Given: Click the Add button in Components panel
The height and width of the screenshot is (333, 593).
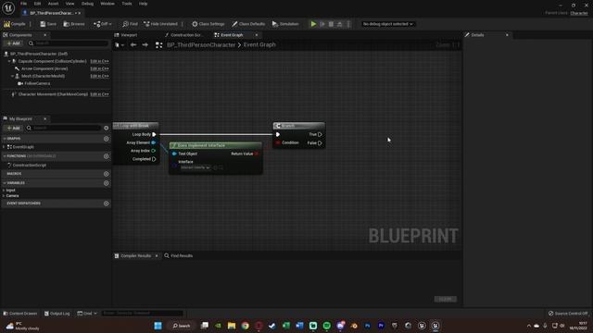Looking at the screenshot, I should [13, 43].
